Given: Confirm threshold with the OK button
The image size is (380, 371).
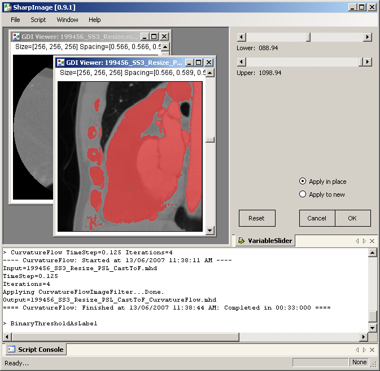Looking at the screenshot, I should pyautogui.click(x=352, y=218).
